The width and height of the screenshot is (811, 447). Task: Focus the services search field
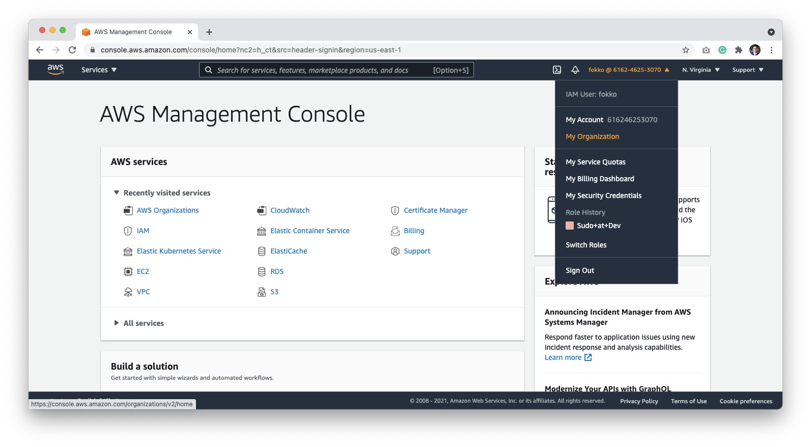[337, 70]
